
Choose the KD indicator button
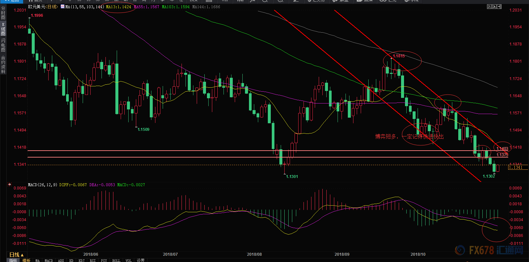click(71, 260)
